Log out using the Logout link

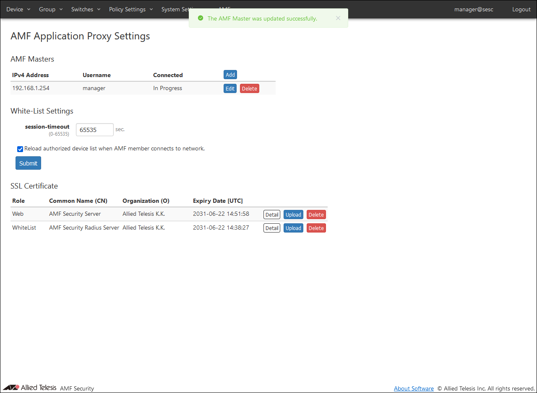coord(521,9)
